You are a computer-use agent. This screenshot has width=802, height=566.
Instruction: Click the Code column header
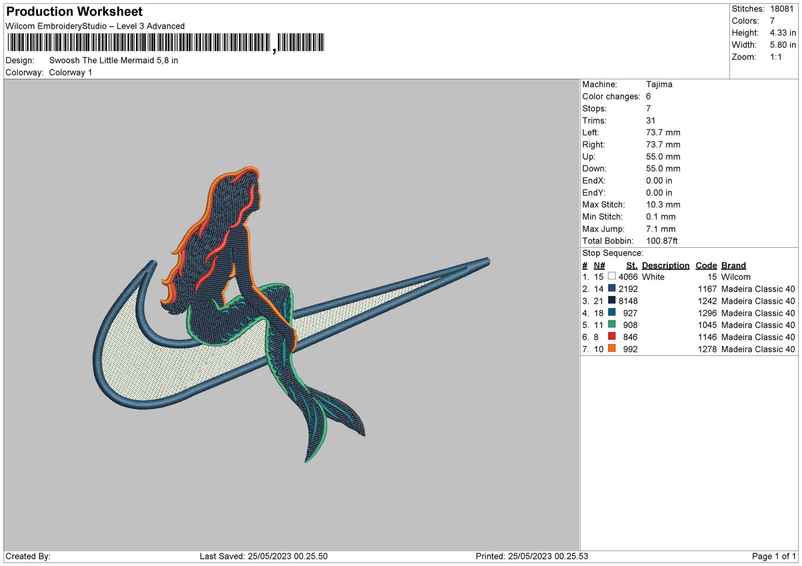click(x=706, y=266)
